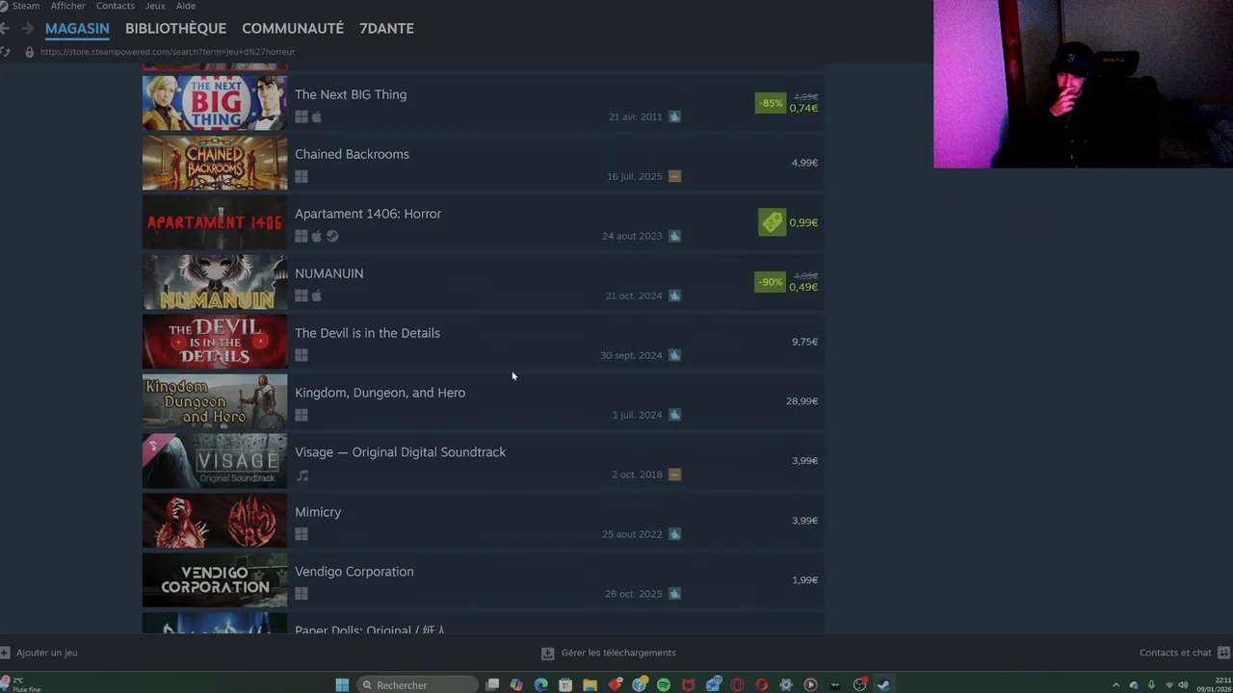Open Visage Original Digital Soundtrack title
The image size is (1233, 693).
tap(400, 452)
